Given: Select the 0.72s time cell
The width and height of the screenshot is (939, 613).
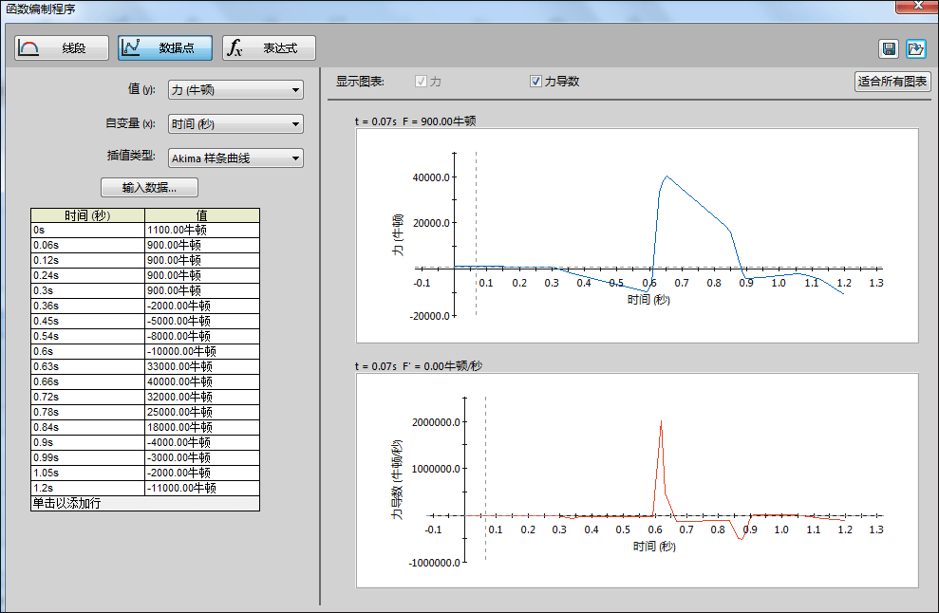Looking at the screenshot, I should (x=88, y=397).
